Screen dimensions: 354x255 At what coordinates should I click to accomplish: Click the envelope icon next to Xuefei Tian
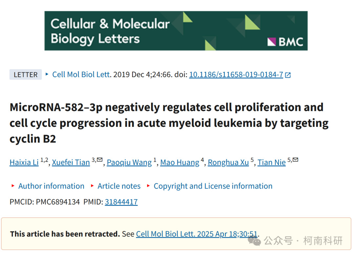coord(100,160)
